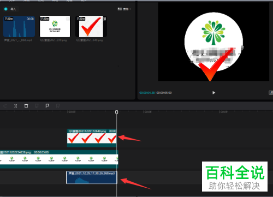This screenshot has width=273, height=197.
Task: Click the flag marker icon
Action: click(x=48, y=106)
